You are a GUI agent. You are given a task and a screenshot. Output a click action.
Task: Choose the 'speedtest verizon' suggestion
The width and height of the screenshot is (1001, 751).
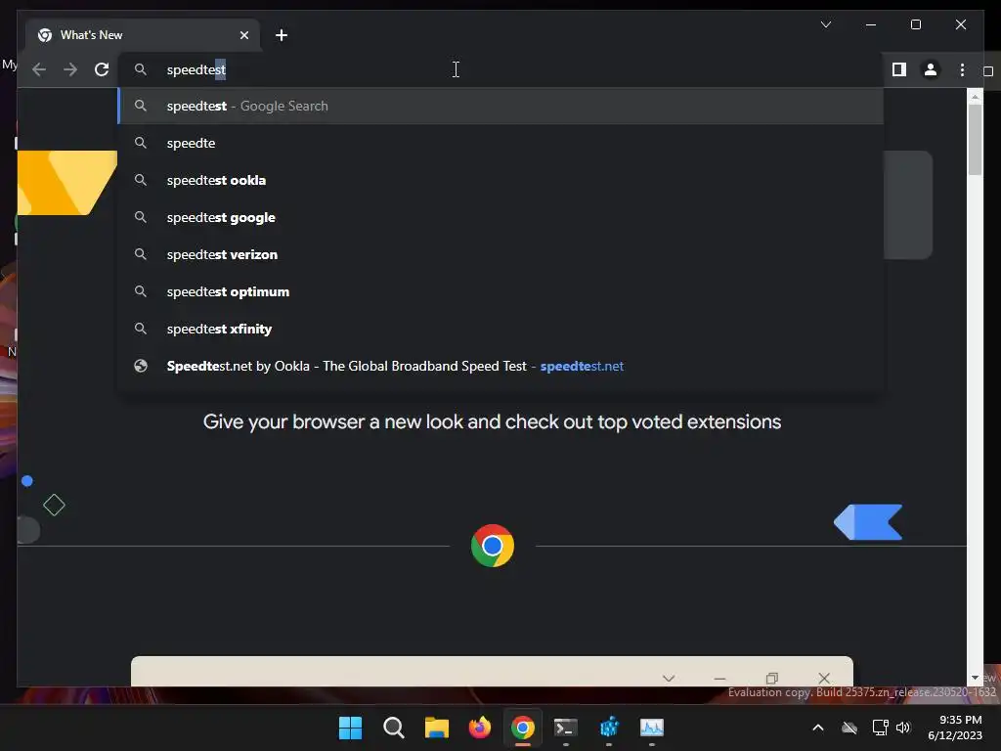point(501,254)
